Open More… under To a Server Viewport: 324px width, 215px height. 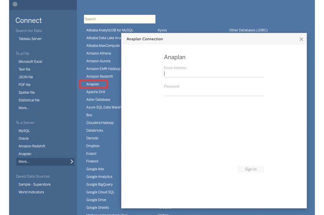click(45, 162)
